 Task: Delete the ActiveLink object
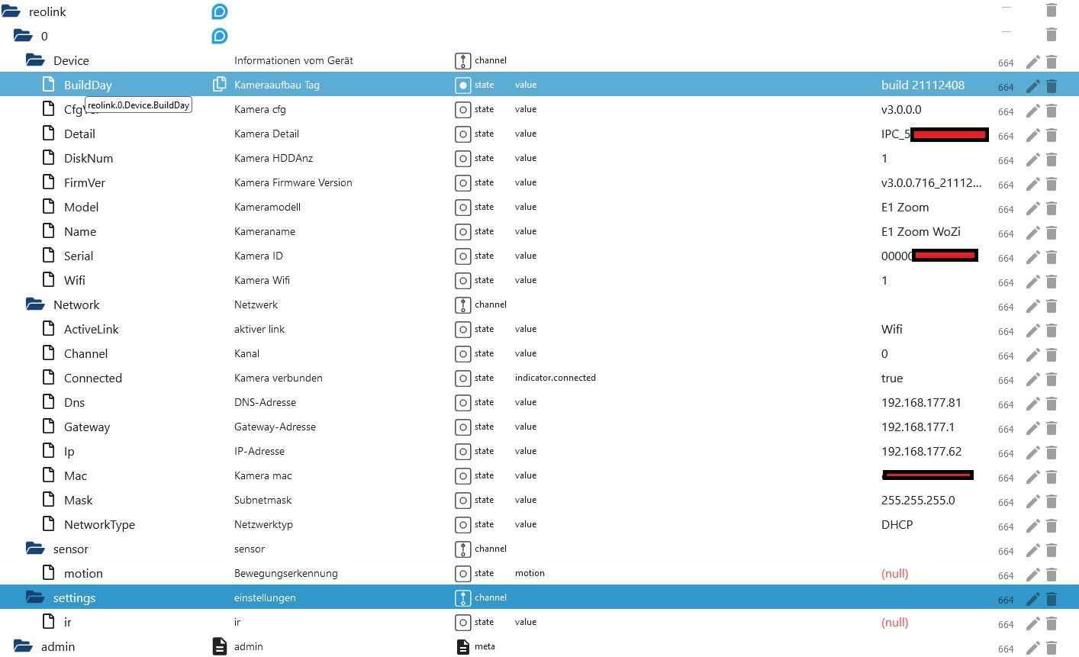pos(1052,330)
